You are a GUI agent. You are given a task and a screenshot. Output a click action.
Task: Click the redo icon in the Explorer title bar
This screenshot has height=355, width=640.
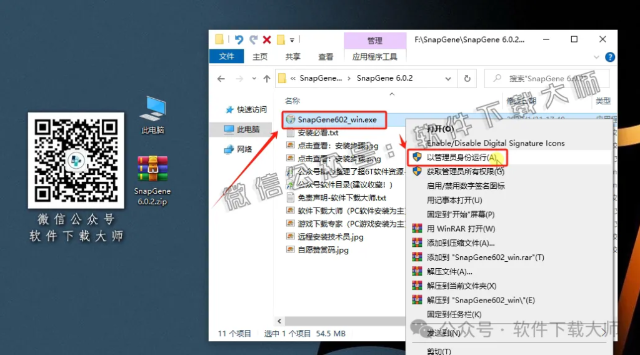[x=254, y=39]
